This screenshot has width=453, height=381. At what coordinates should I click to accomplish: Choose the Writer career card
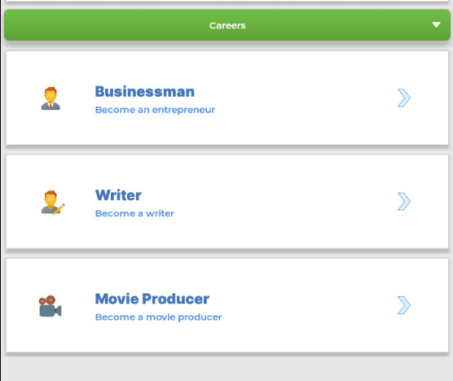pyautogui.click(x=227, y=201)
